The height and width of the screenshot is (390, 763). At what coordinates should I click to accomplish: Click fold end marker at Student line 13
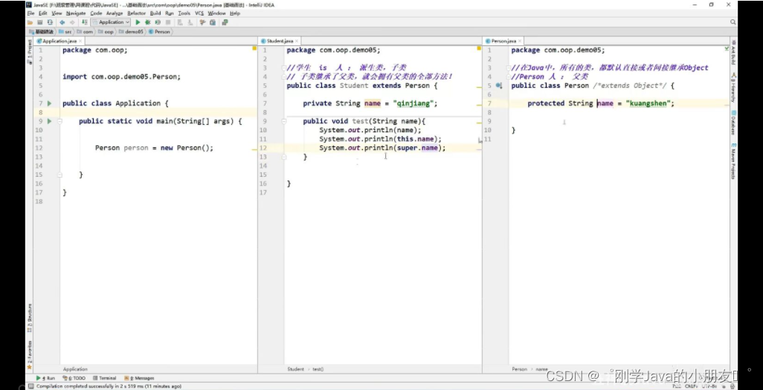click(284, 157)
